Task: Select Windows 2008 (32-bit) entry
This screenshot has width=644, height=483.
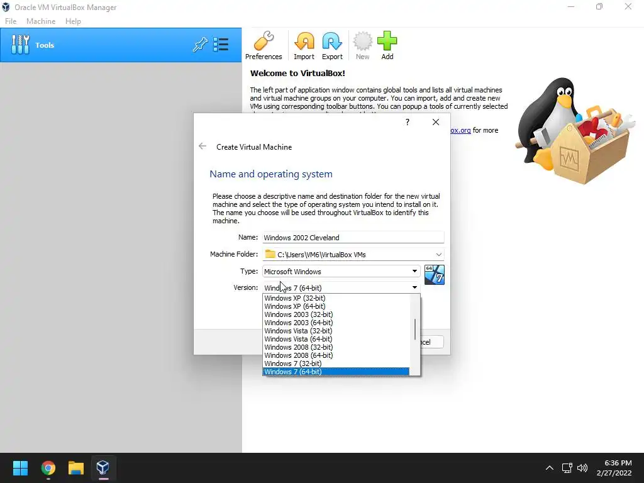Action: [336, 347]
